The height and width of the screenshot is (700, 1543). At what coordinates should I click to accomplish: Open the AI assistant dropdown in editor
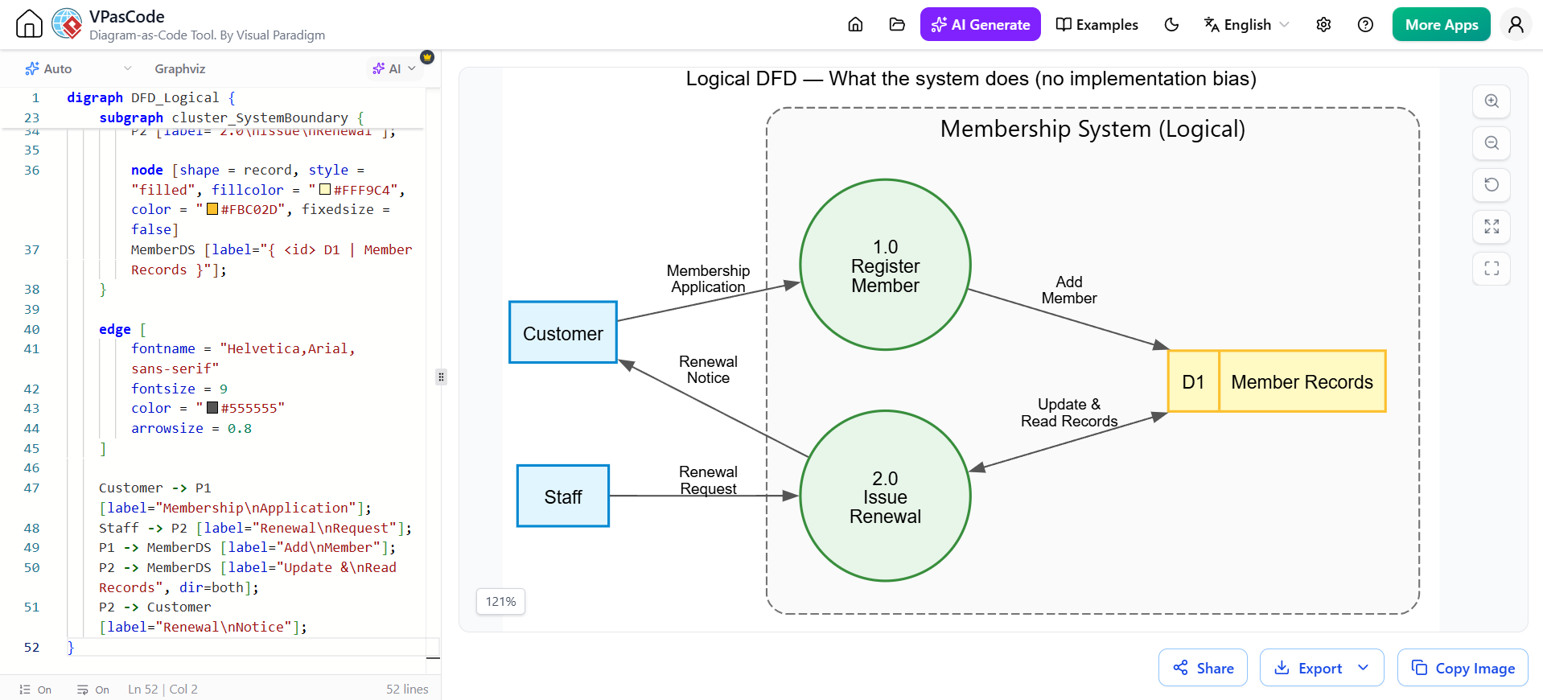tap(394, 69)
